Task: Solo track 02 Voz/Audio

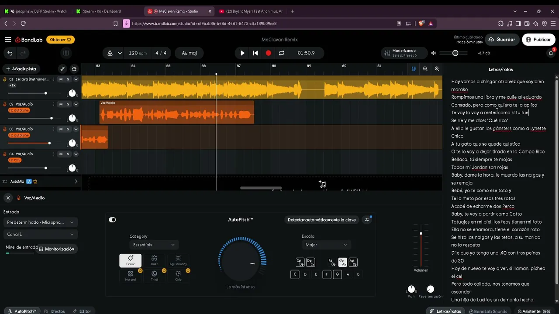Action: (x=68, y=104)
